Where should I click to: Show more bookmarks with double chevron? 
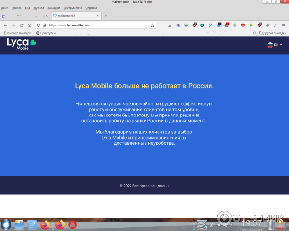[254, 33]
